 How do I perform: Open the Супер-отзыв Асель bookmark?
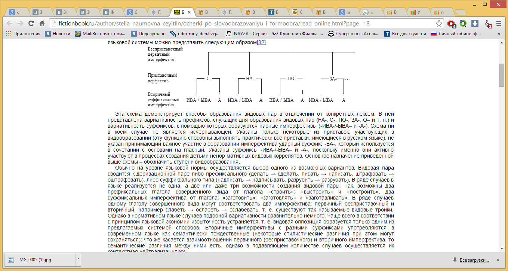pyautogui.click(x=354, y=34)
